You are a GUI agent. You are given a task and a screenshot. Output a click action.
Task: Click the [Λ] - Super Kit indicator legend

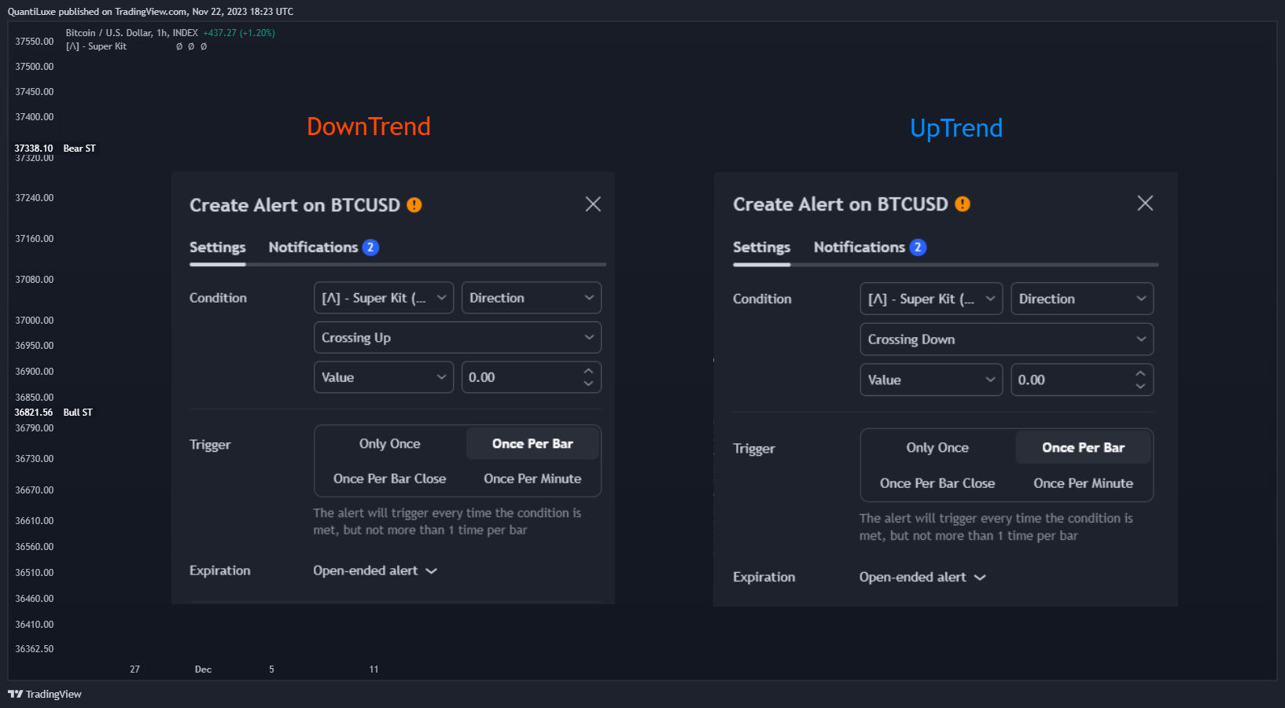(96, 46)
